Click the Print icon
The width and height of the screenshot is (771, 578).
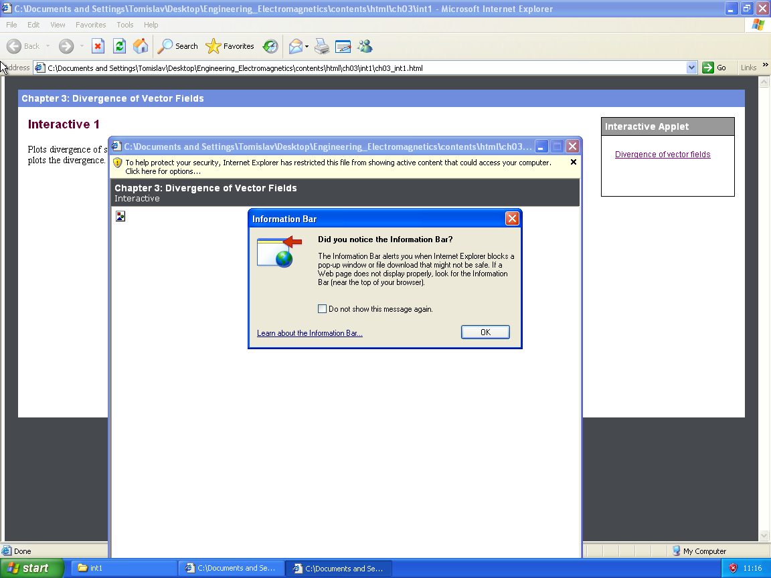pyautogui.click(x=321, y=46)
